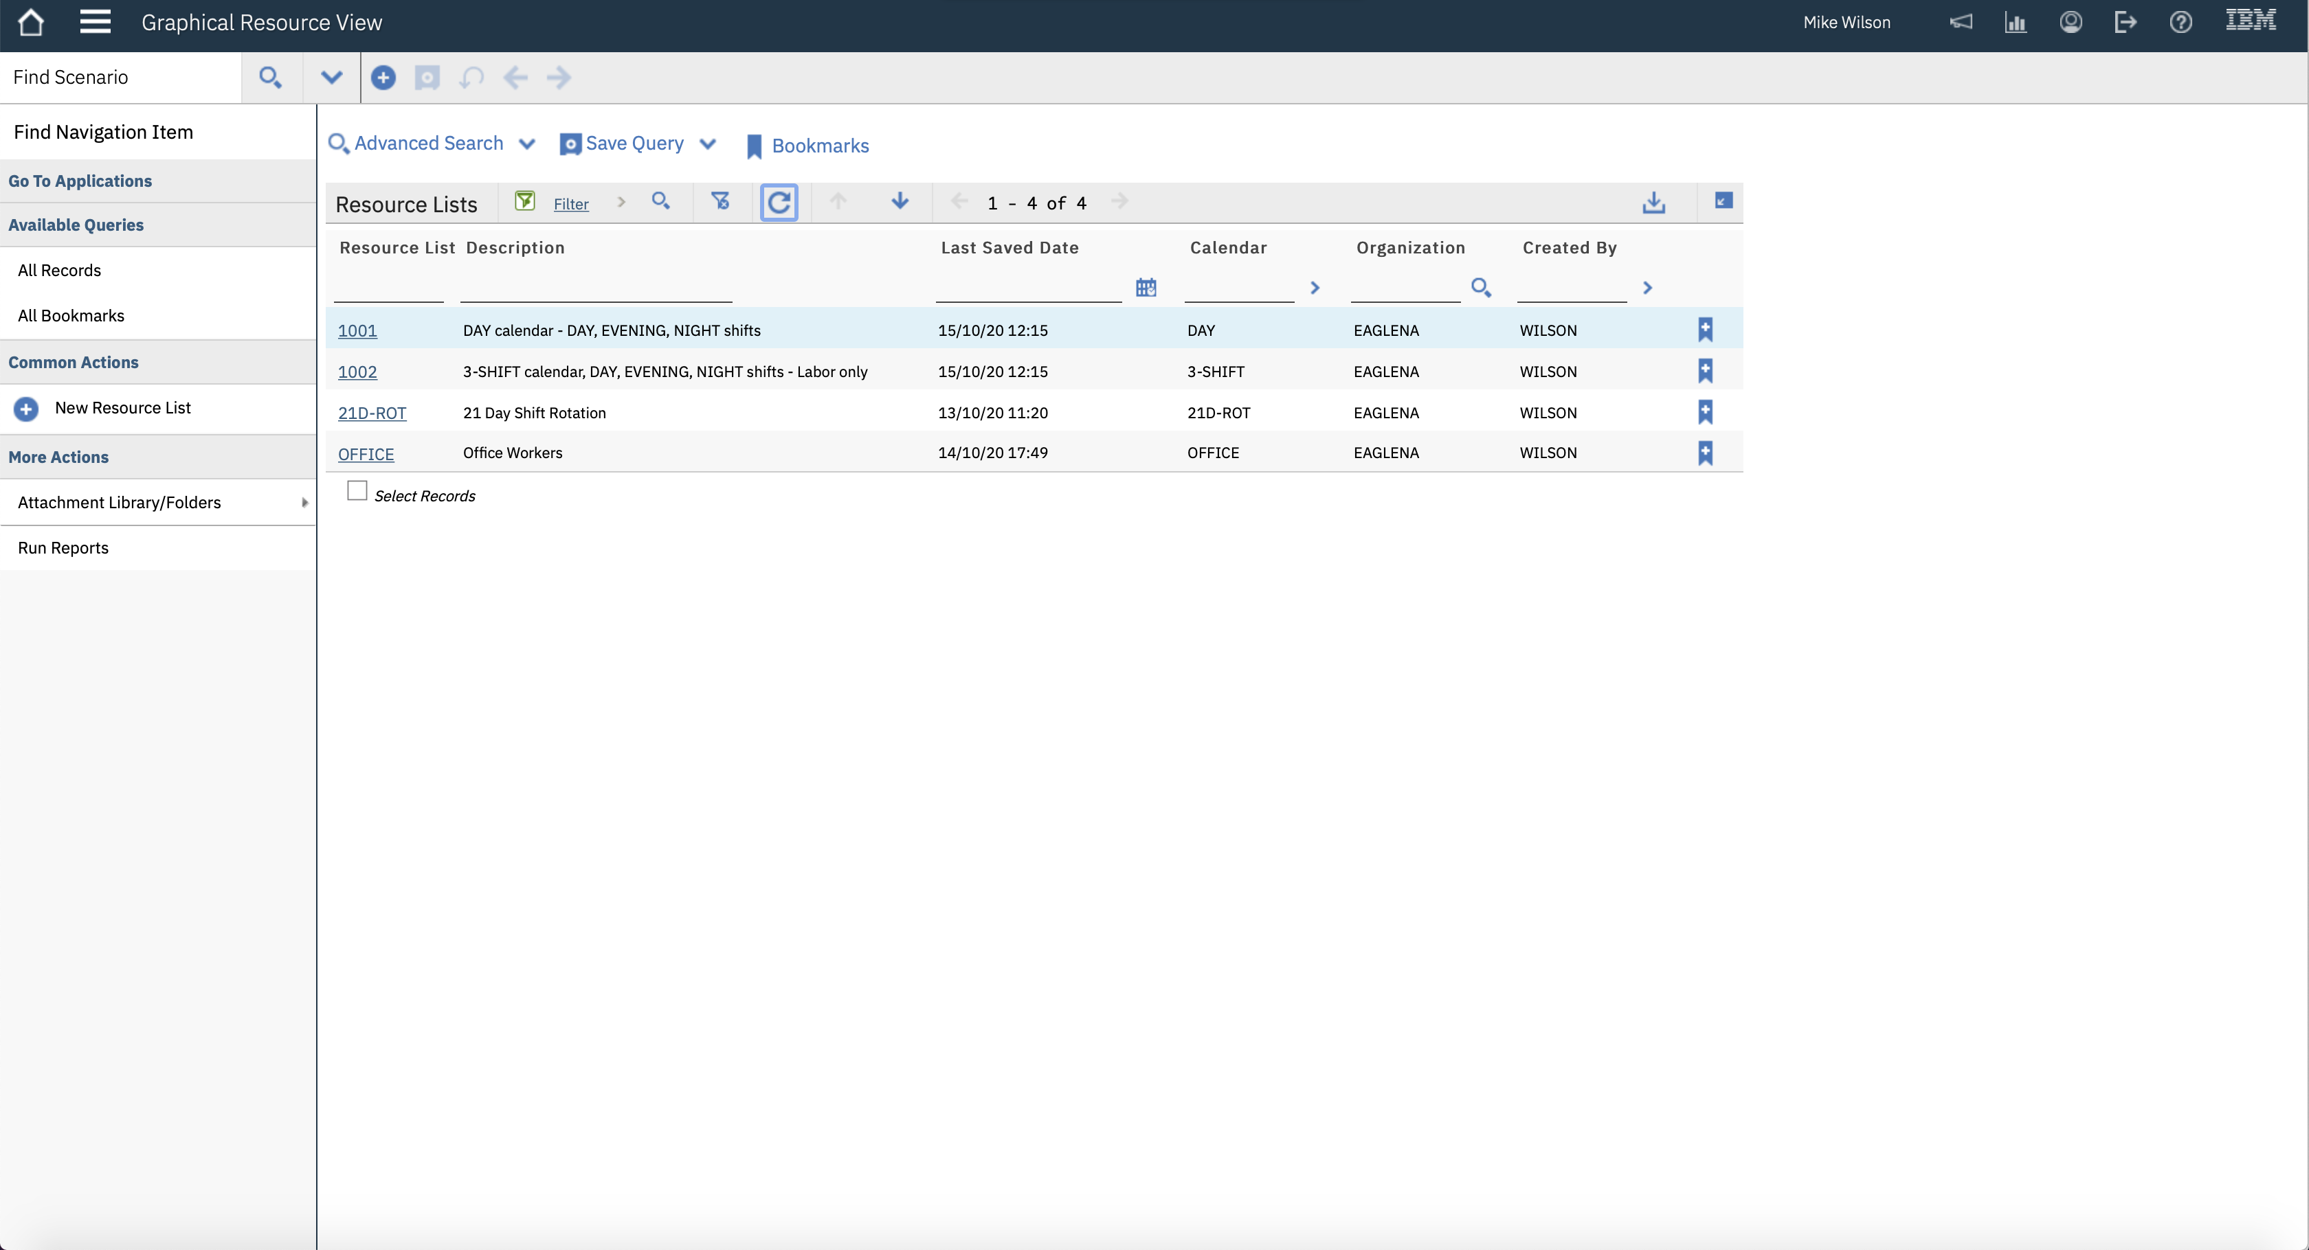2309x1250 pixels.
Task: Open the Help icon in header
Action: pyautogui.click(x=2180, y=23)
